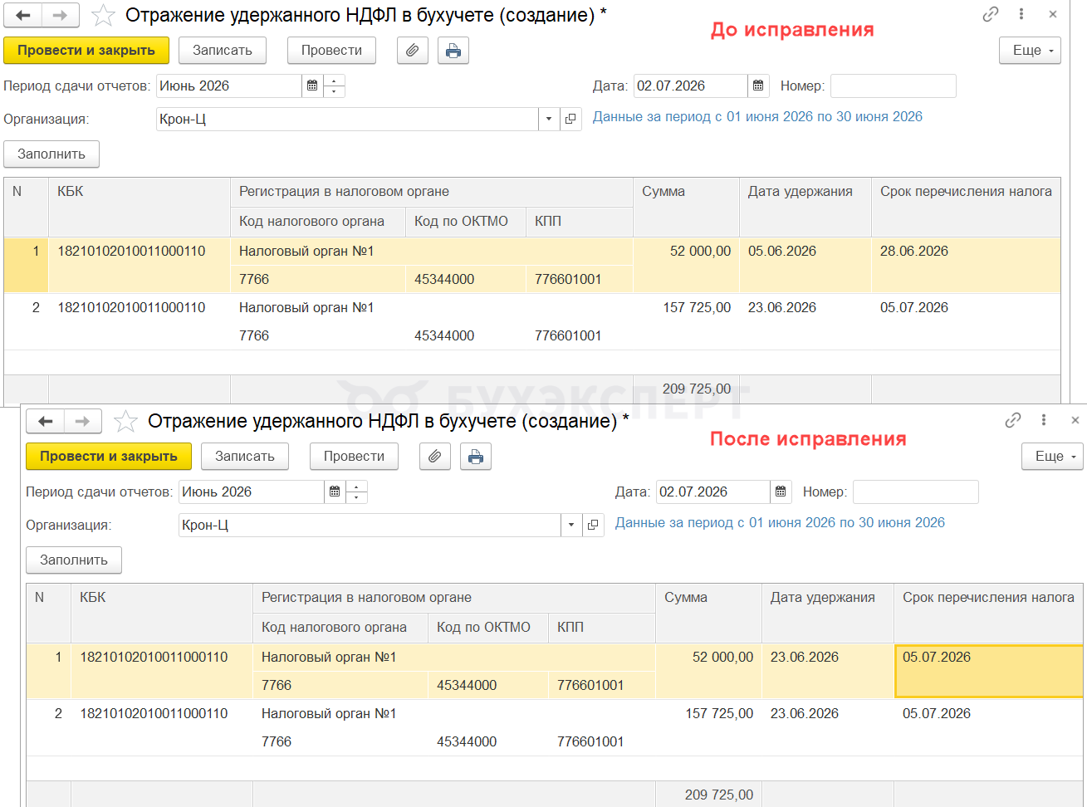Click the printer icon in the lower window

[476, 457]
